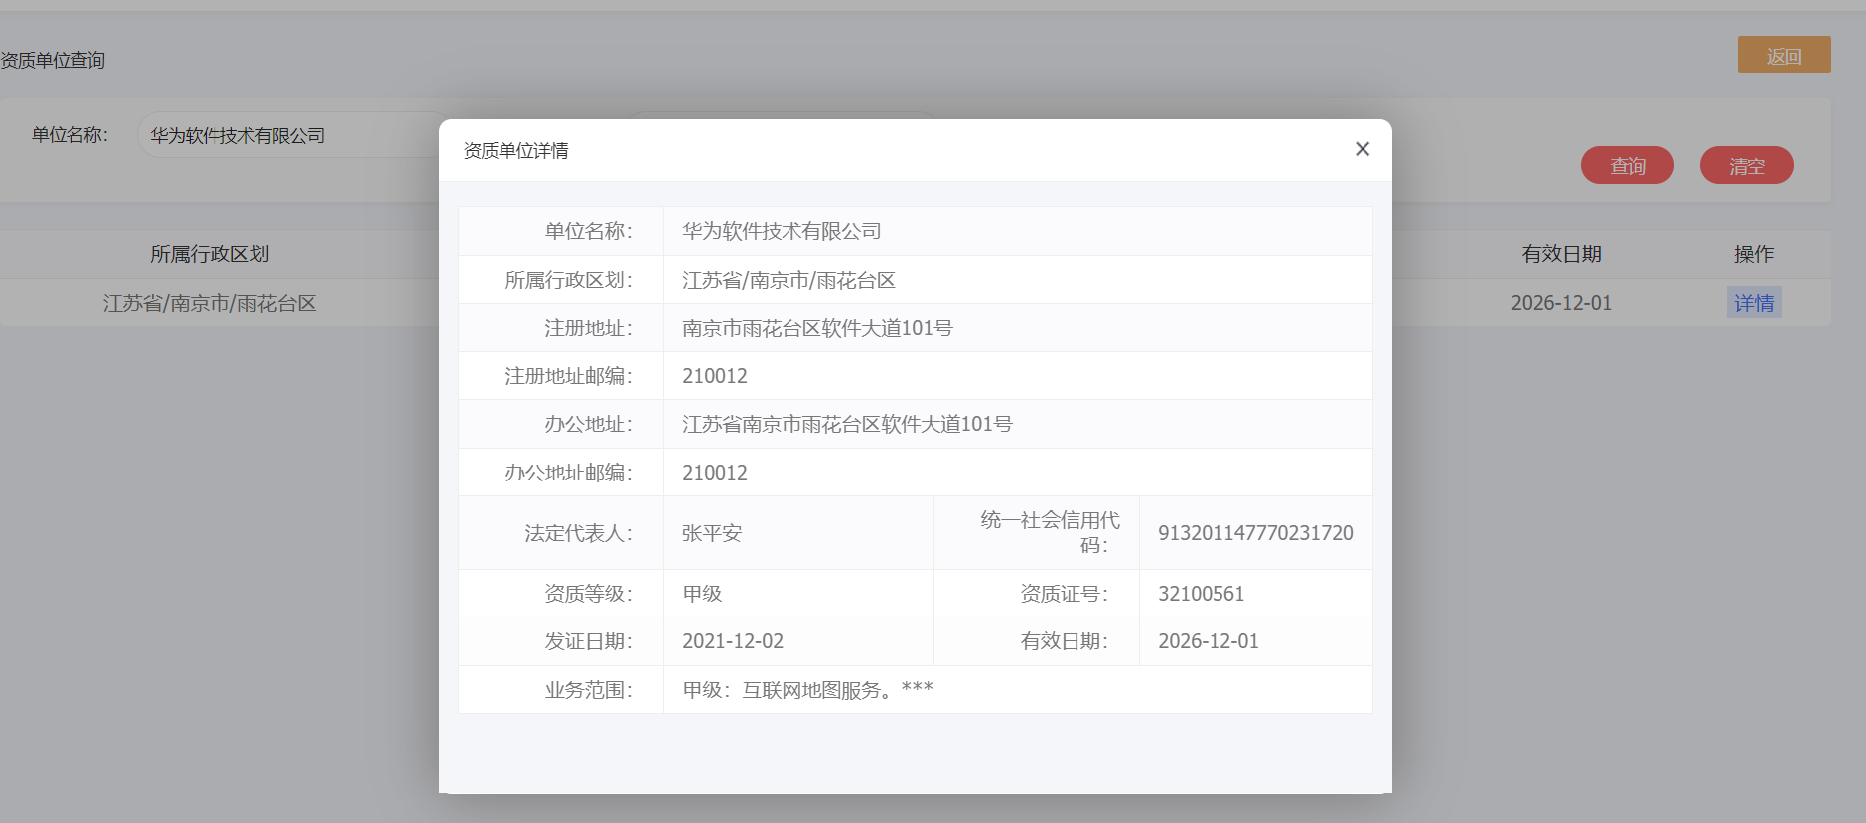Click the 业务范围 label
1866x823 pixels.
[x=588, y=690]
